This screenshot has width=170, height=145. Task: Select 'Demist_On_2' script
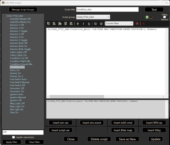tap(16, 76)
